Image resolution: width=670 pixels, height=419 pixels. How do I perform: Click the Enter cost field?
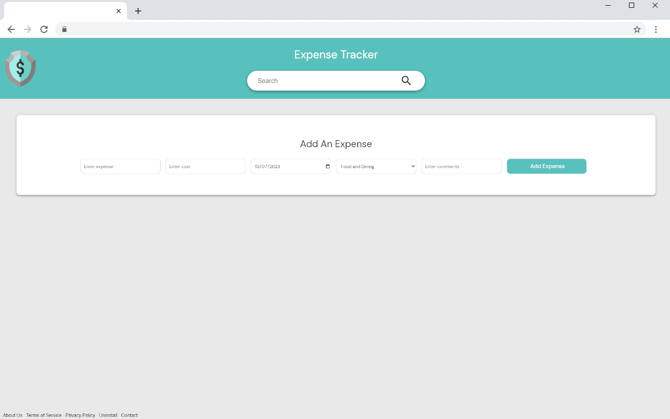click(x=205, y=167)
